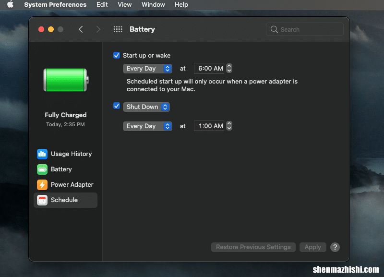Screen dimensions: 384x277
Task: Minimize the Battery window
Action: pyautogui.click(x=51, y=29)
